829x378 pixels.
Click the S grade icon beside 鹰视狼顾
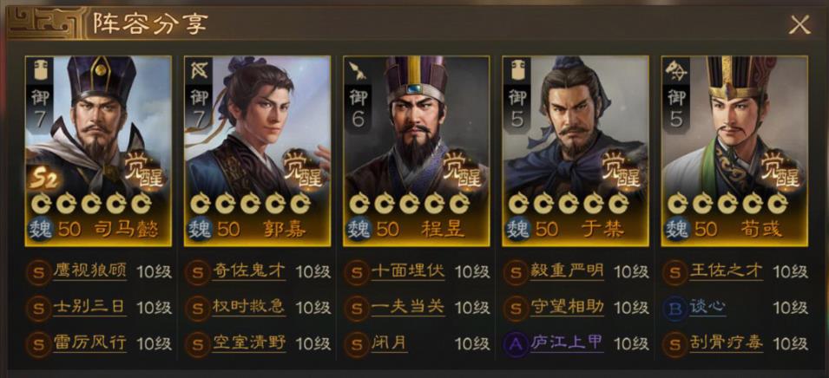coord(38,272)
